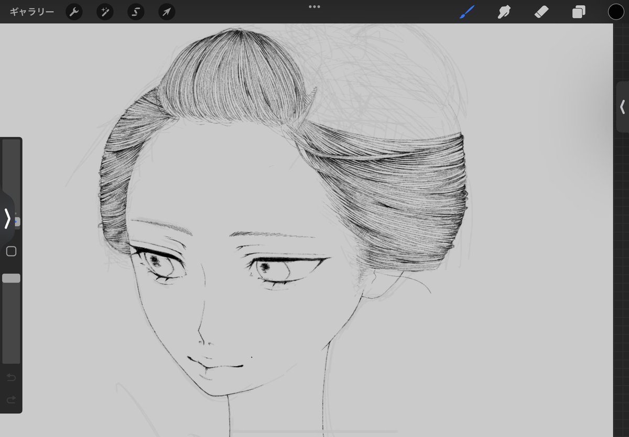The width and height of the screenshot is (629, 437).
Task: Open the ギャラリー gallery view
Action: click(31, 12)
